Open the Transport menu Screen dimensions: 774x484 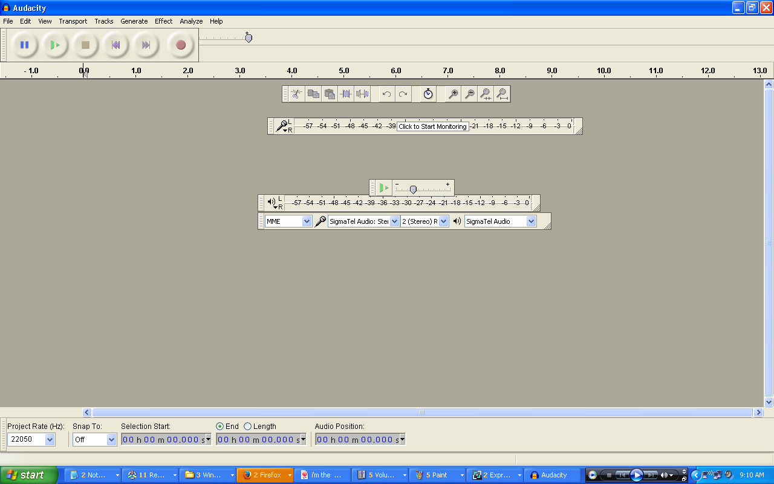click(73, 21)
